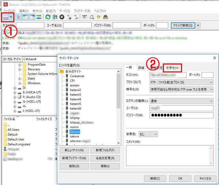Image resolution: width=219 pixels, height=185 pixels.
Task: Click quickconnect ポート(P) input field
Action: pyautogui.click(x=162, y=25)
